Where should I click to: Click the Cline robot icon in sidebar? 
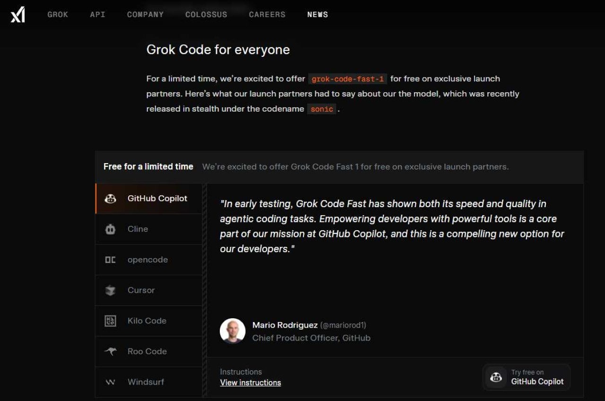pos(110,229)
